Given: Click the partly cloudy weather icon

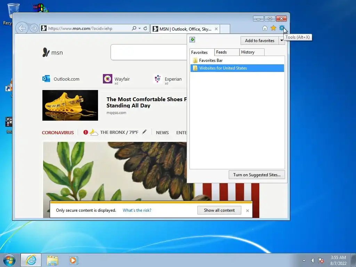Looking at the screenshot, I should 94,132.
